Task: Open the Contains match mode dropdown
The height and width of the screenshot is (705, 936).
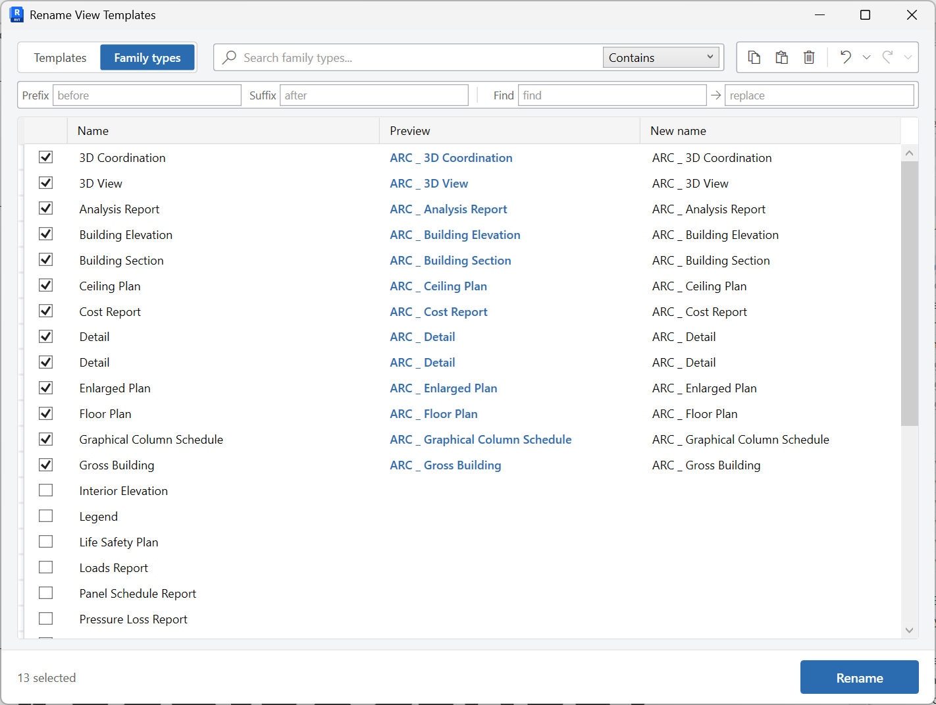Action: tap(661, 57)
